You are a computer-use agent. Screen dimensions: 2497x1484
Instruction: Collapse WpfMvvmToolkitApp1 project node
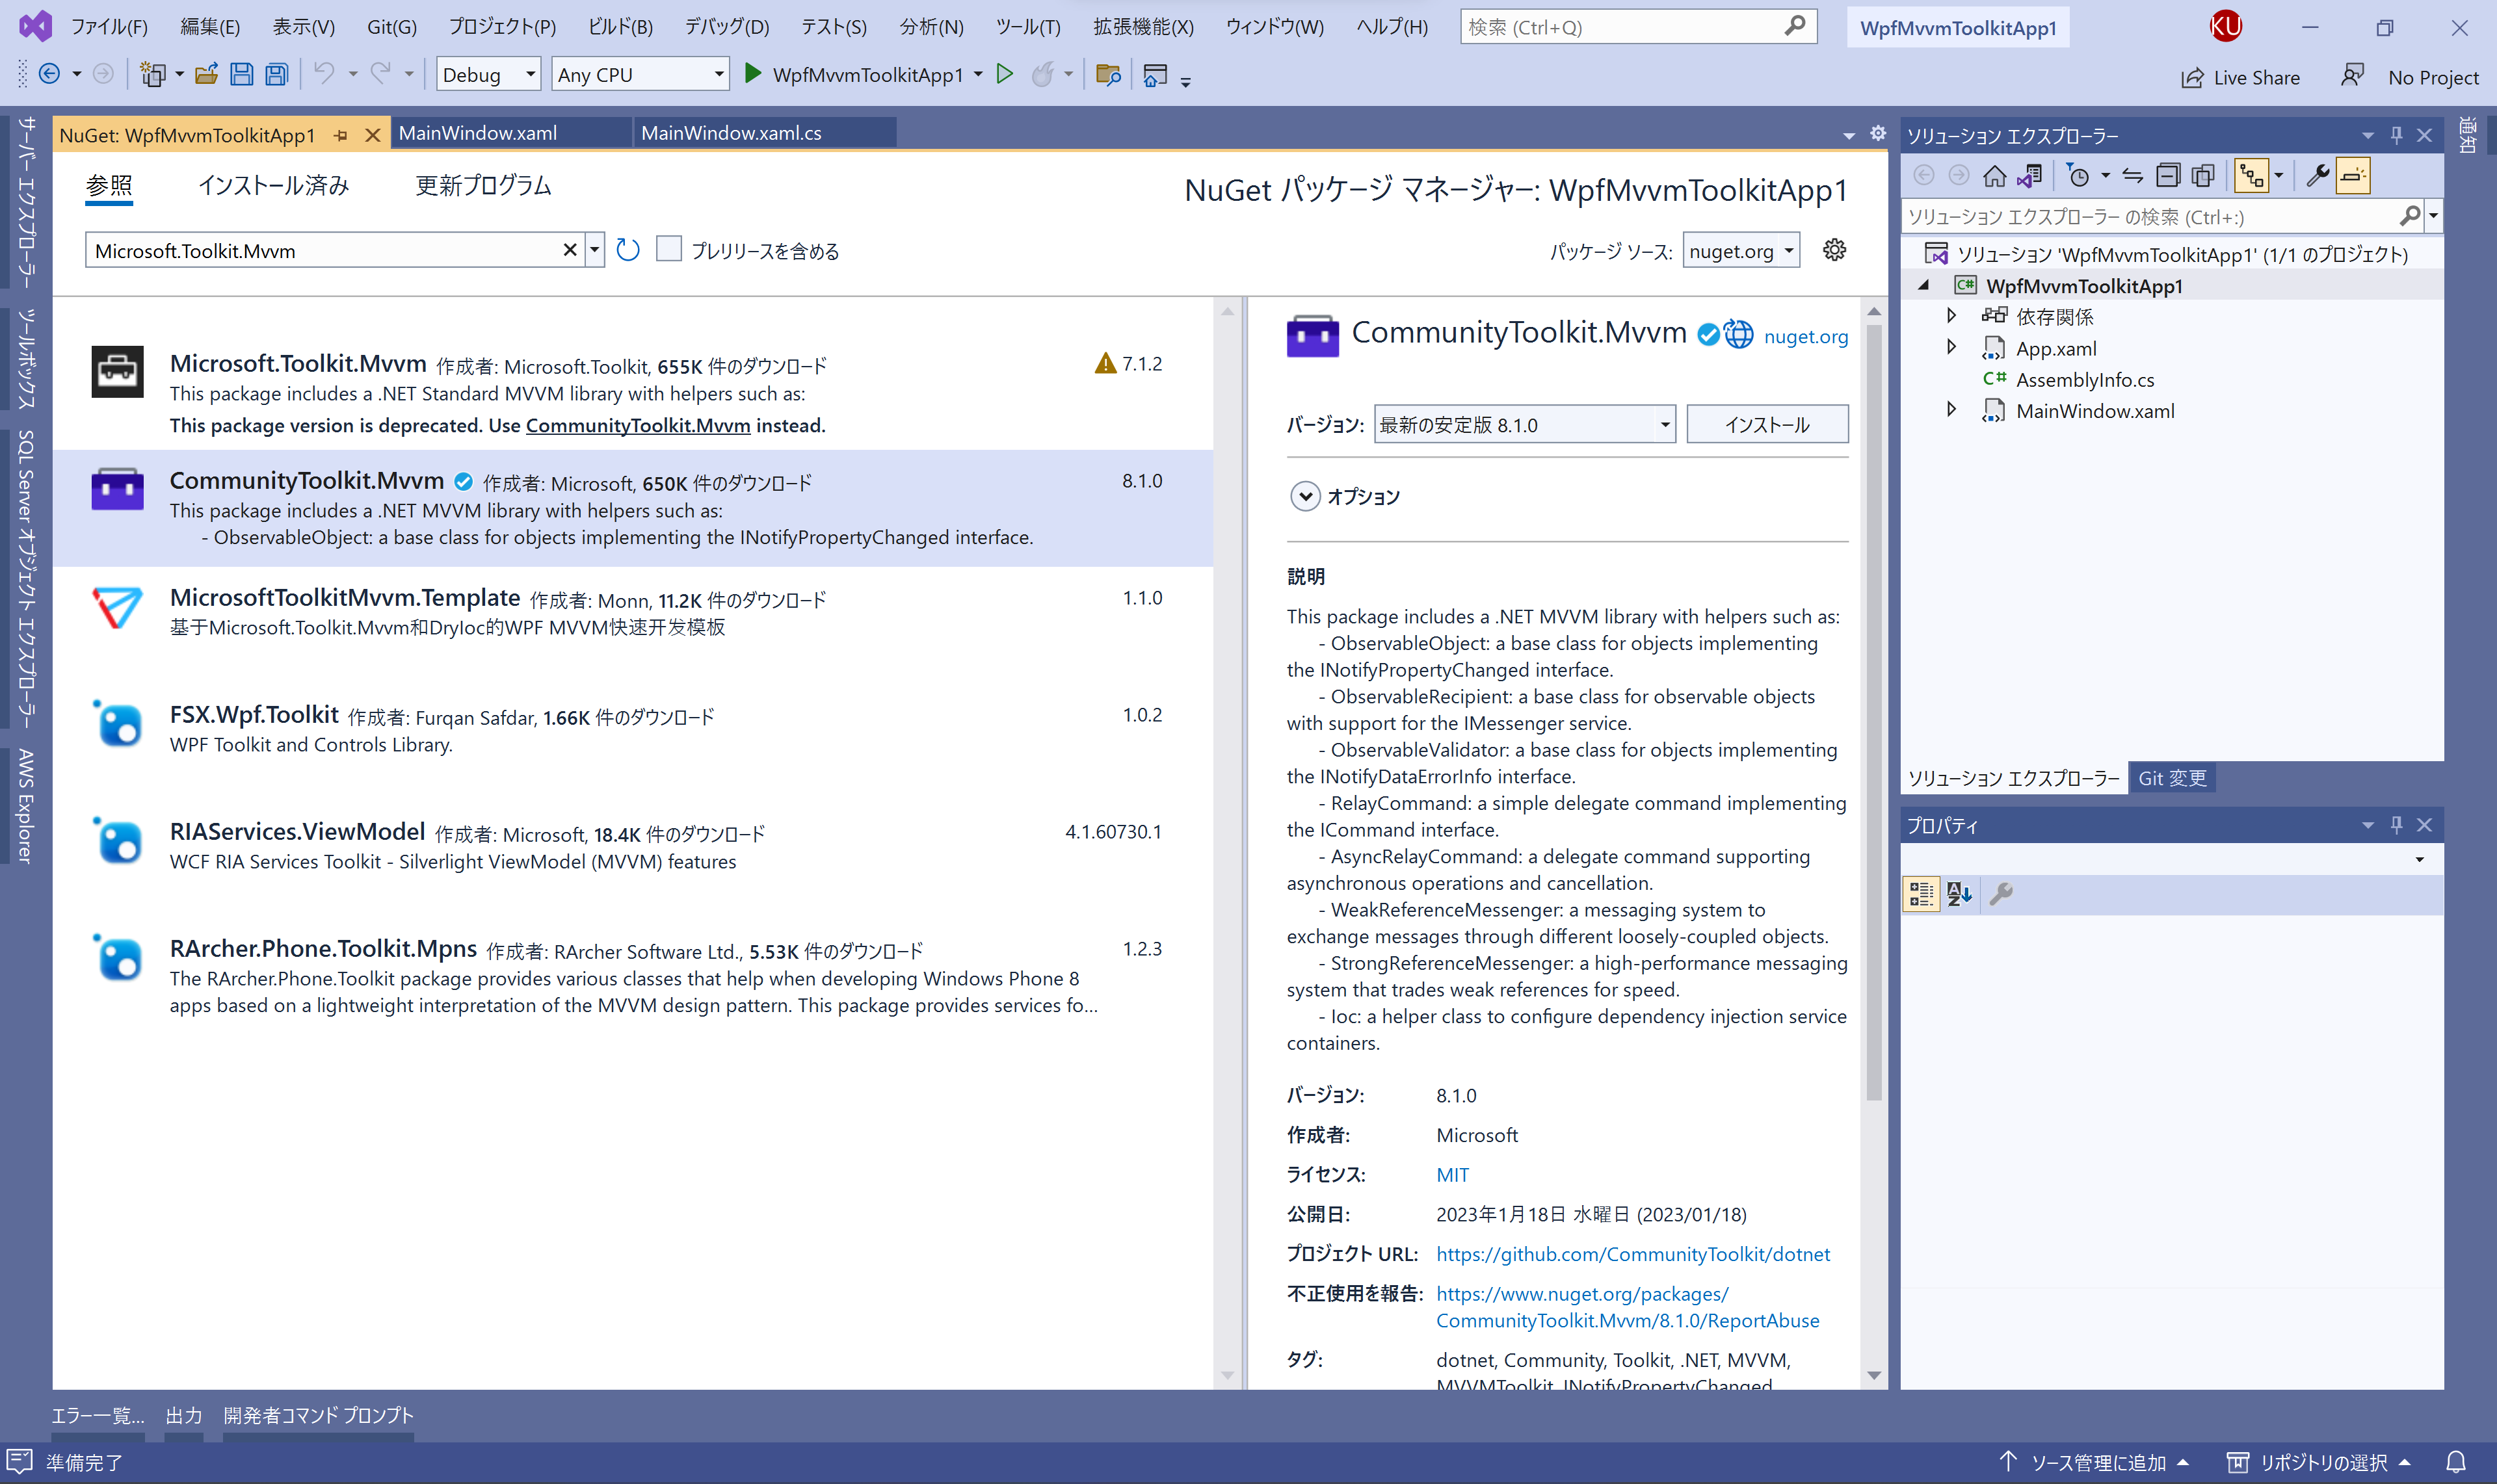point(1923,286)
